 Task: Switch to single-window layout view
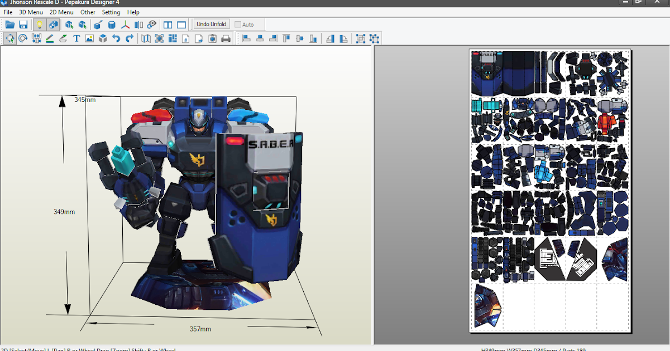pos(181,24)
